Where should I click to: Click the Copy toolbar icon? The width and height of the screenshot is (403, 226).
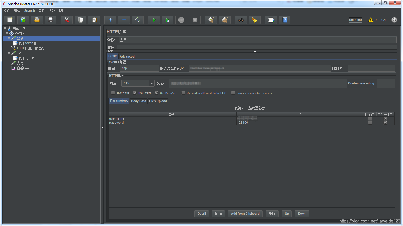tap(81, 20)
